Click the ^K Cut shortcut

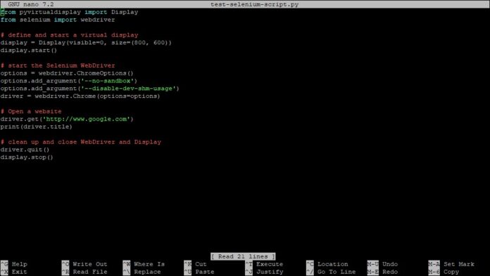coord(195,264)
